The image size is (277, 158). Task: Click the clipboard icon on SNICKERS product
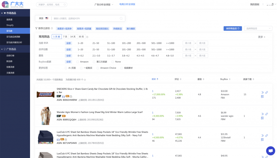pyautogui.click(x=71, y=97)
